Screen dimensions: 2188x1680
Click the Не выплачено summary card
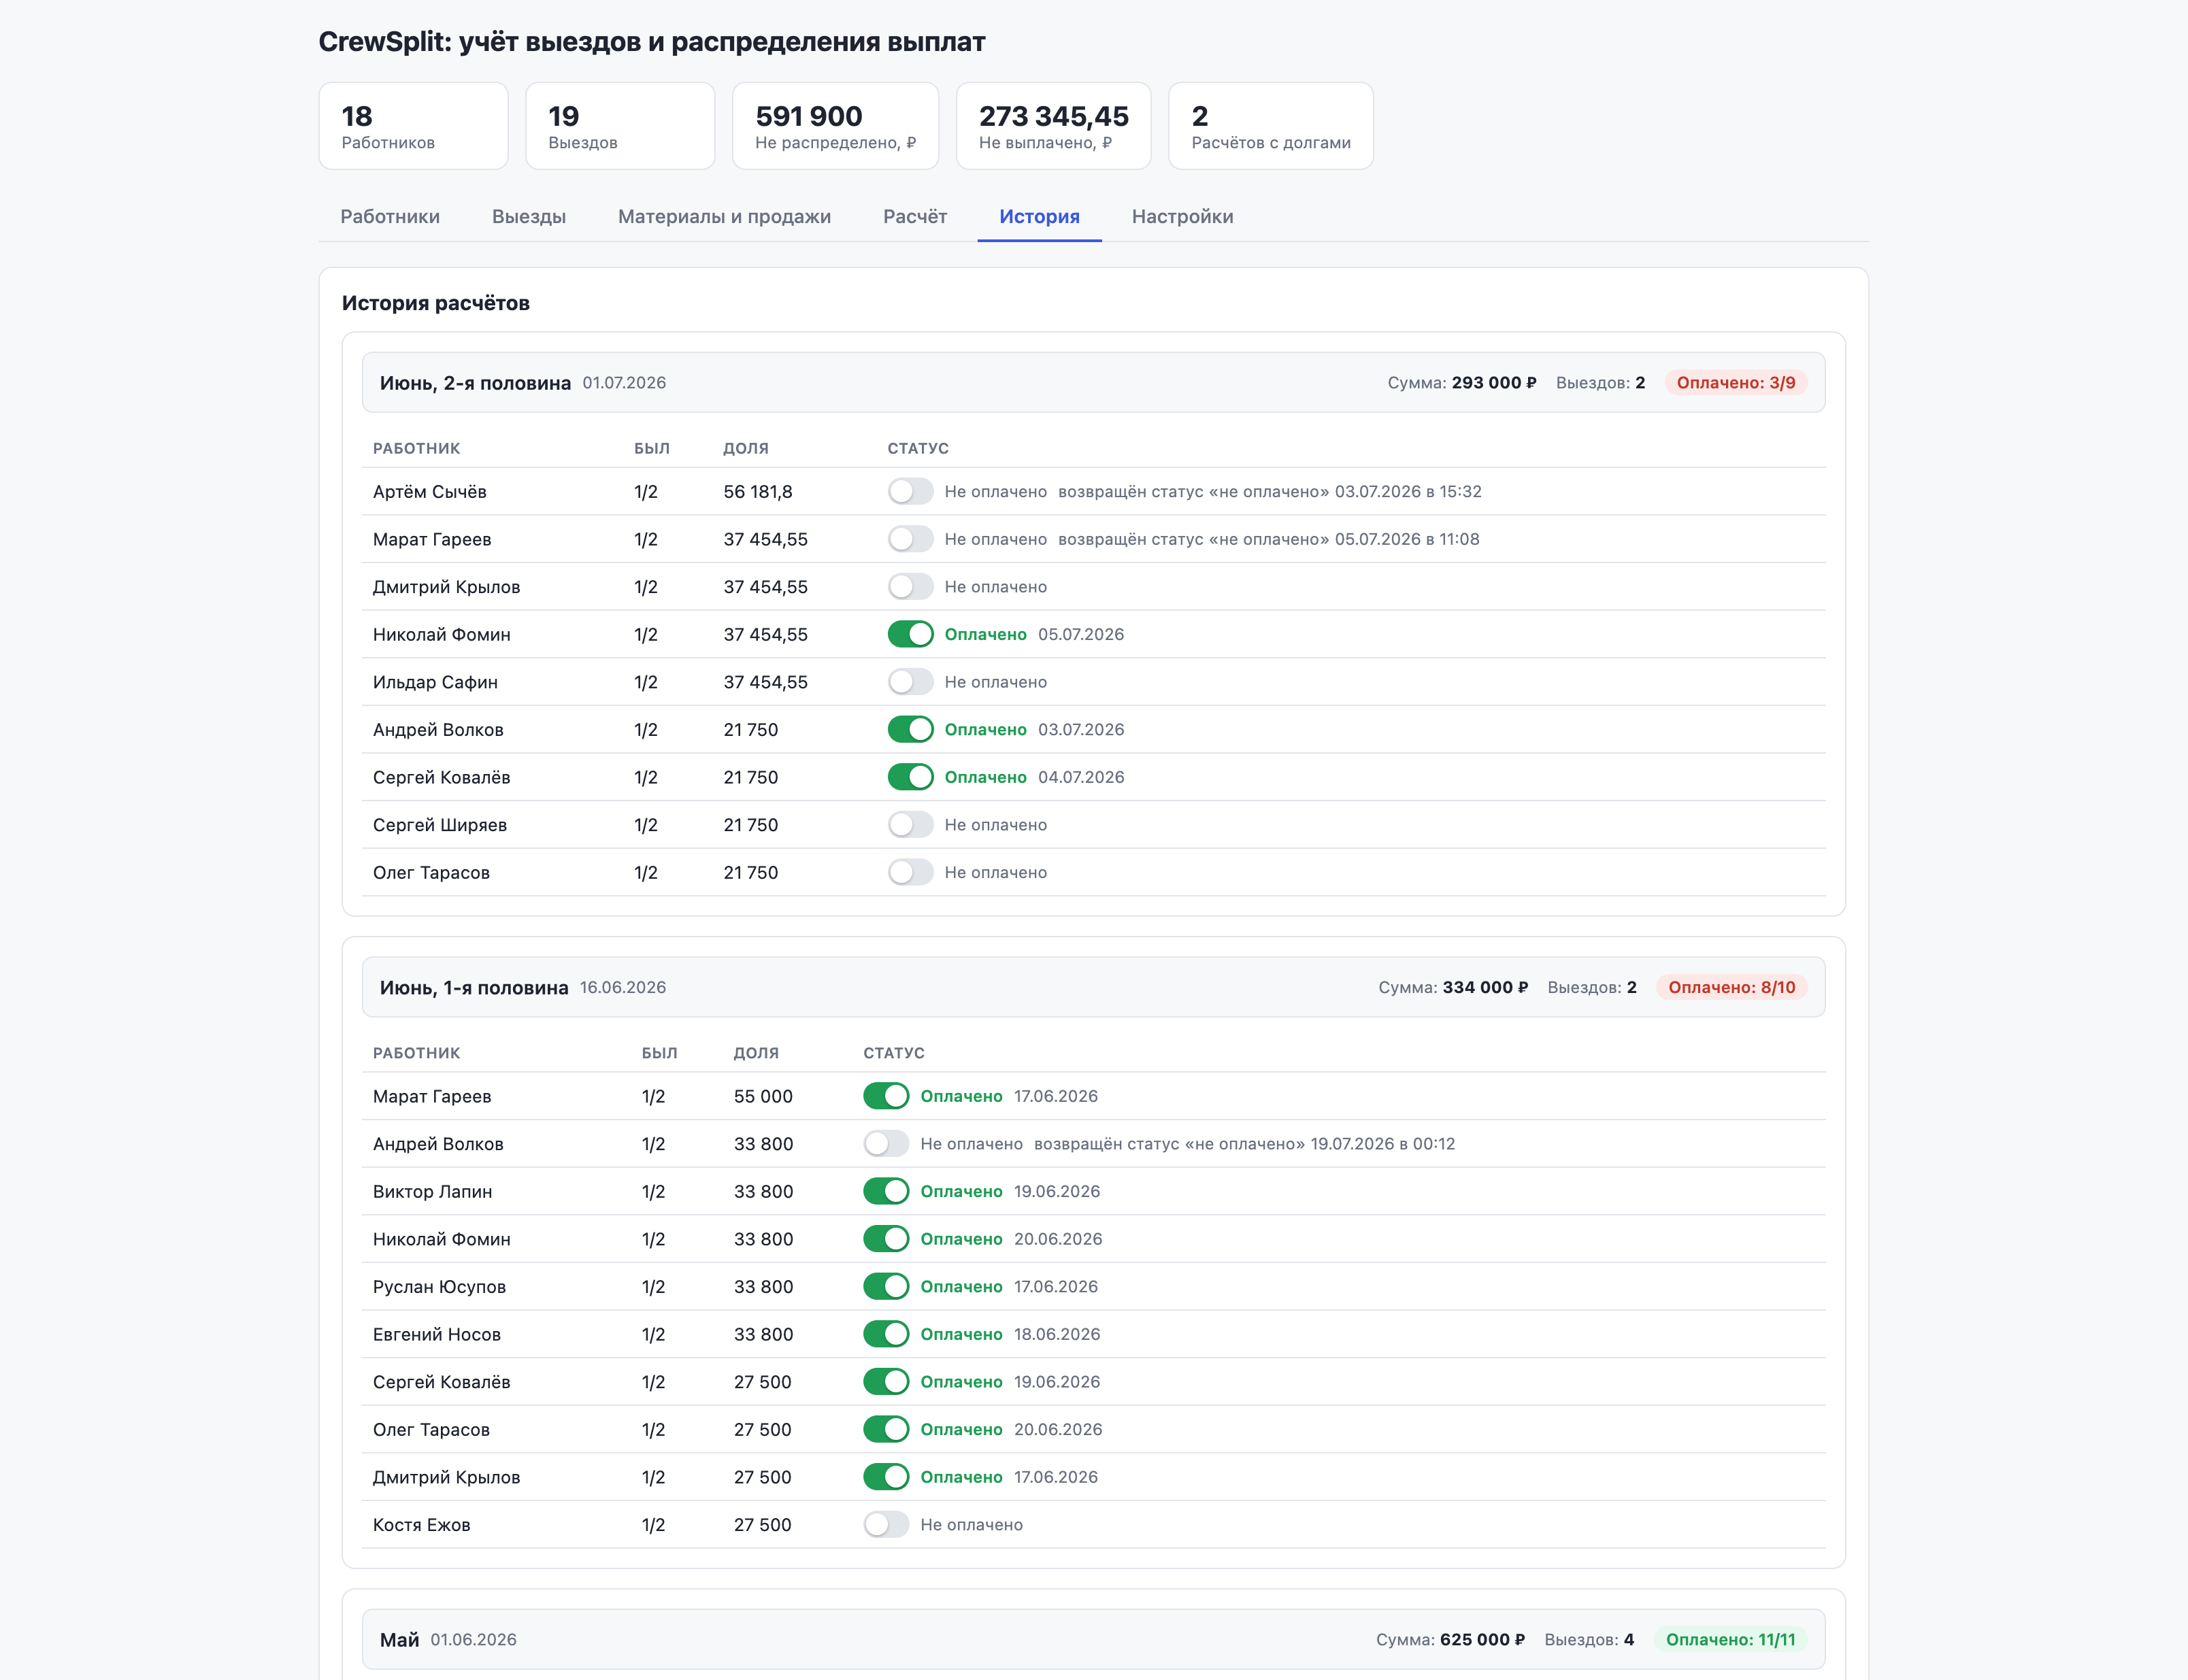coord(1053,126)
